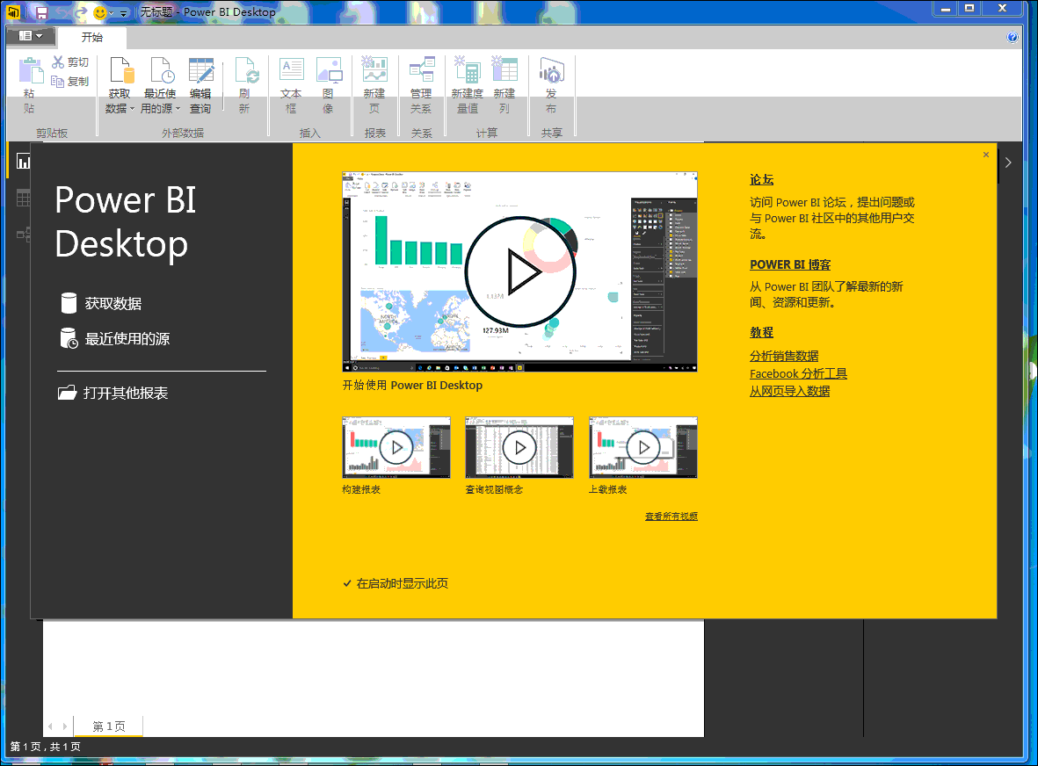Open Facebook 分析工具 link
This screenshot has height=766, width=1038.
(x=798, y=373)
